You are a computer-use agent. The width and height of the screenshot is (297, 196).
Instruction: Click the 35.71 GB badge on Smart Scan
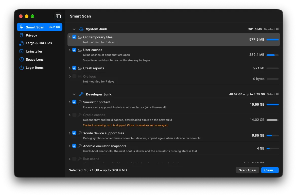(54, 27)
